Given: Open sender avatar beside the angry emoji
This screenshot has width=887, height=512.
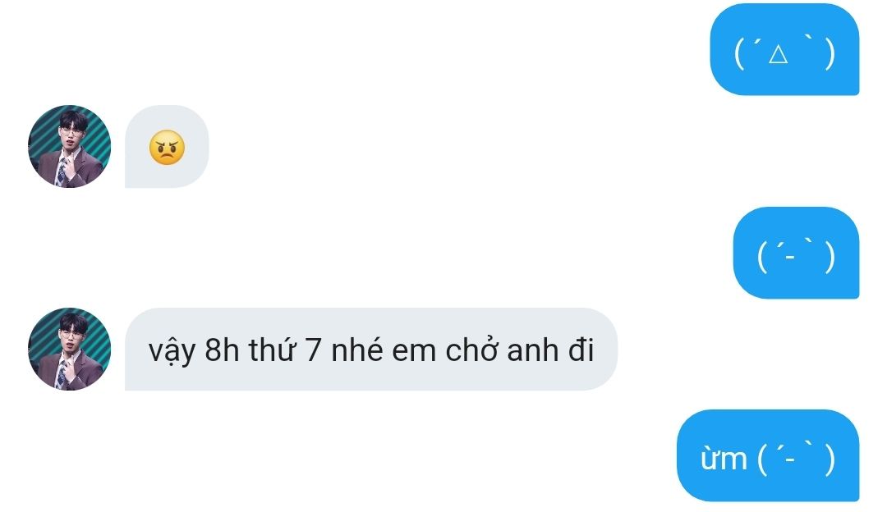Looking at the screenshot, I should 70,146.
